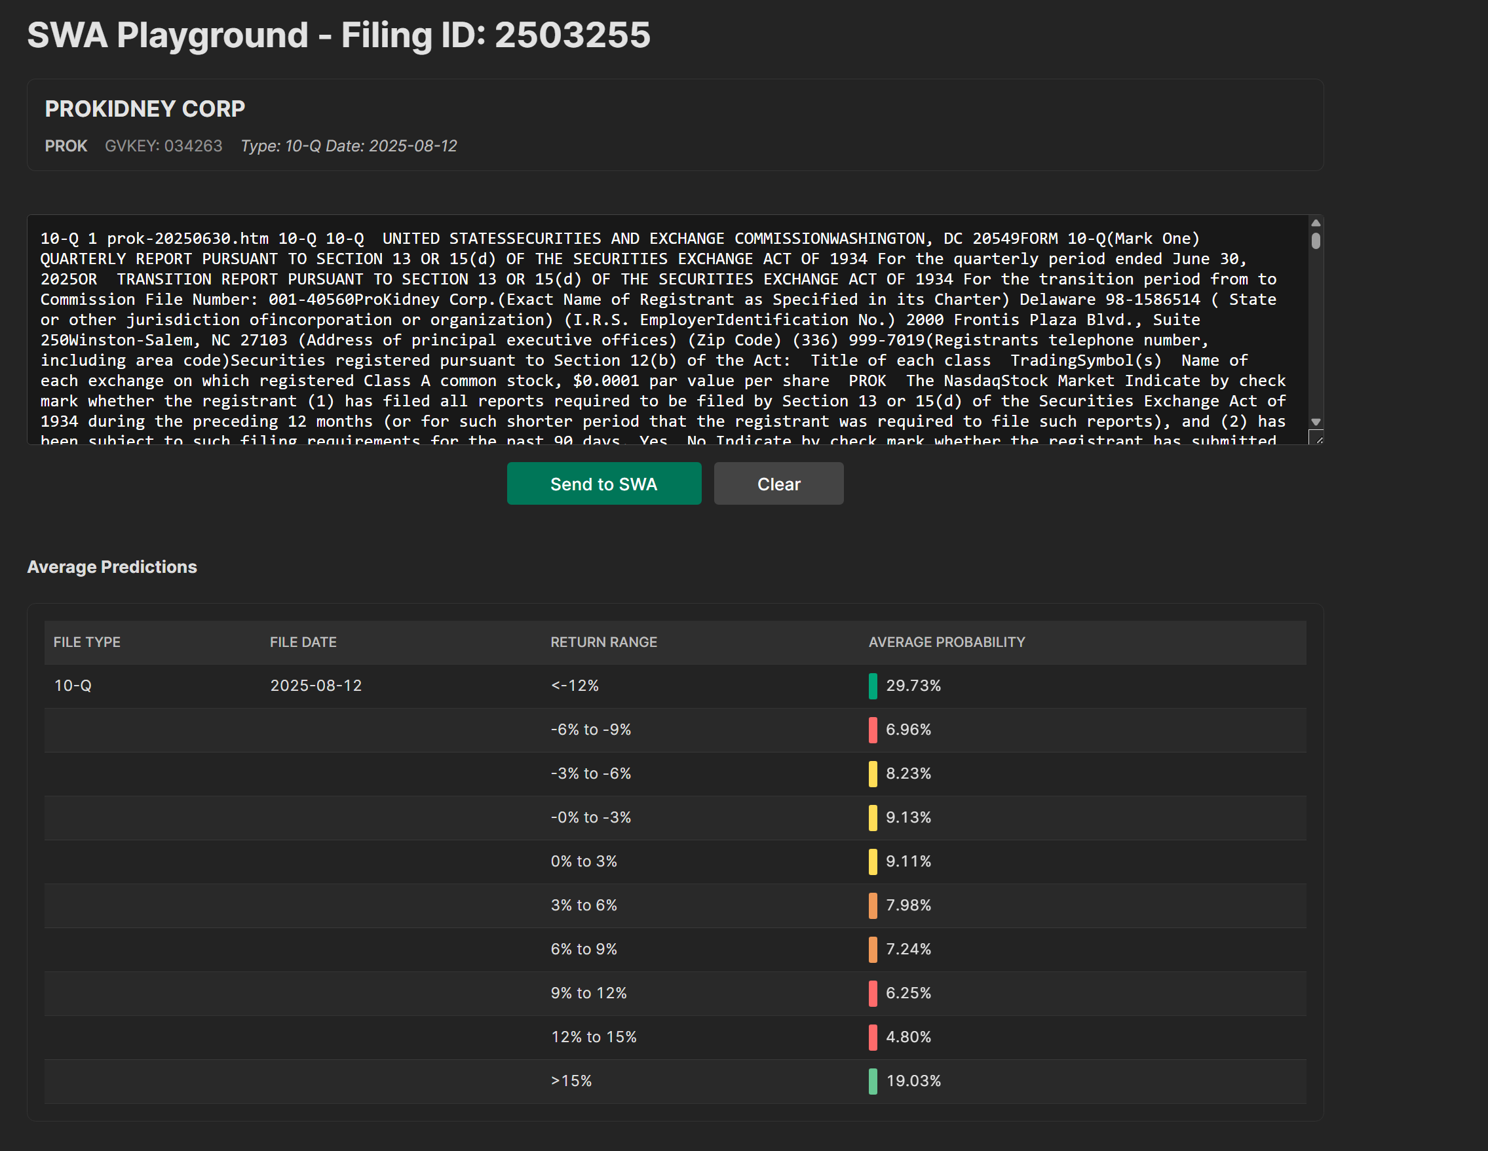Viewport: 1488px width, 1151px height.
Task: Click the Send to SWA button
Action: pyautogui.click(x=603, y=483)
